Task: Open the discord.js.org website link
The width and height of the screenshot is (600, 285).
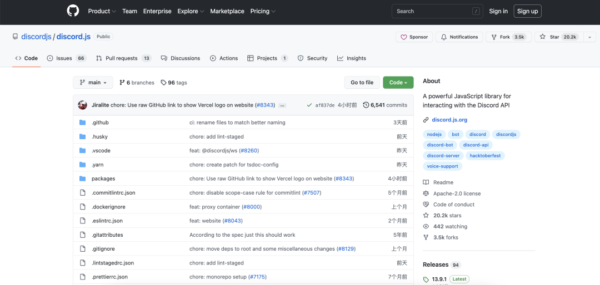Action: click(449, 120)
